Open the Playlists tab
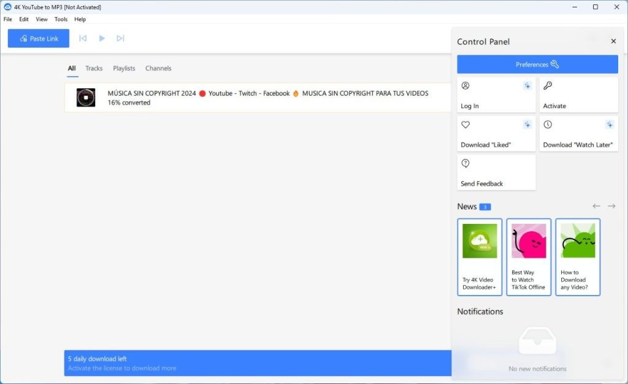Image resolution: width=628 pixels, height=384 pixels. 124,68
